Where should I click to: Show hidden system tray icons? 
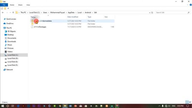pos(159,106)
